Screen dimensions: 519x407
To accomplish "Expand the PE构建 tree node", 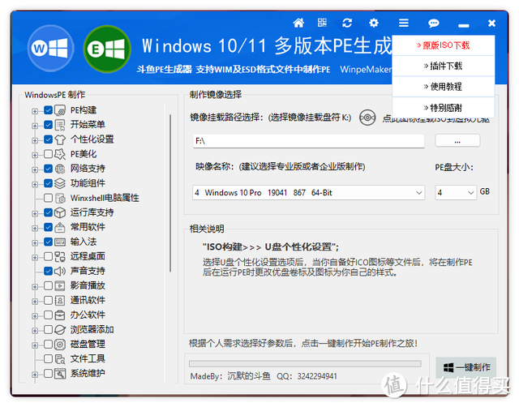I will (x=34, y=111).
